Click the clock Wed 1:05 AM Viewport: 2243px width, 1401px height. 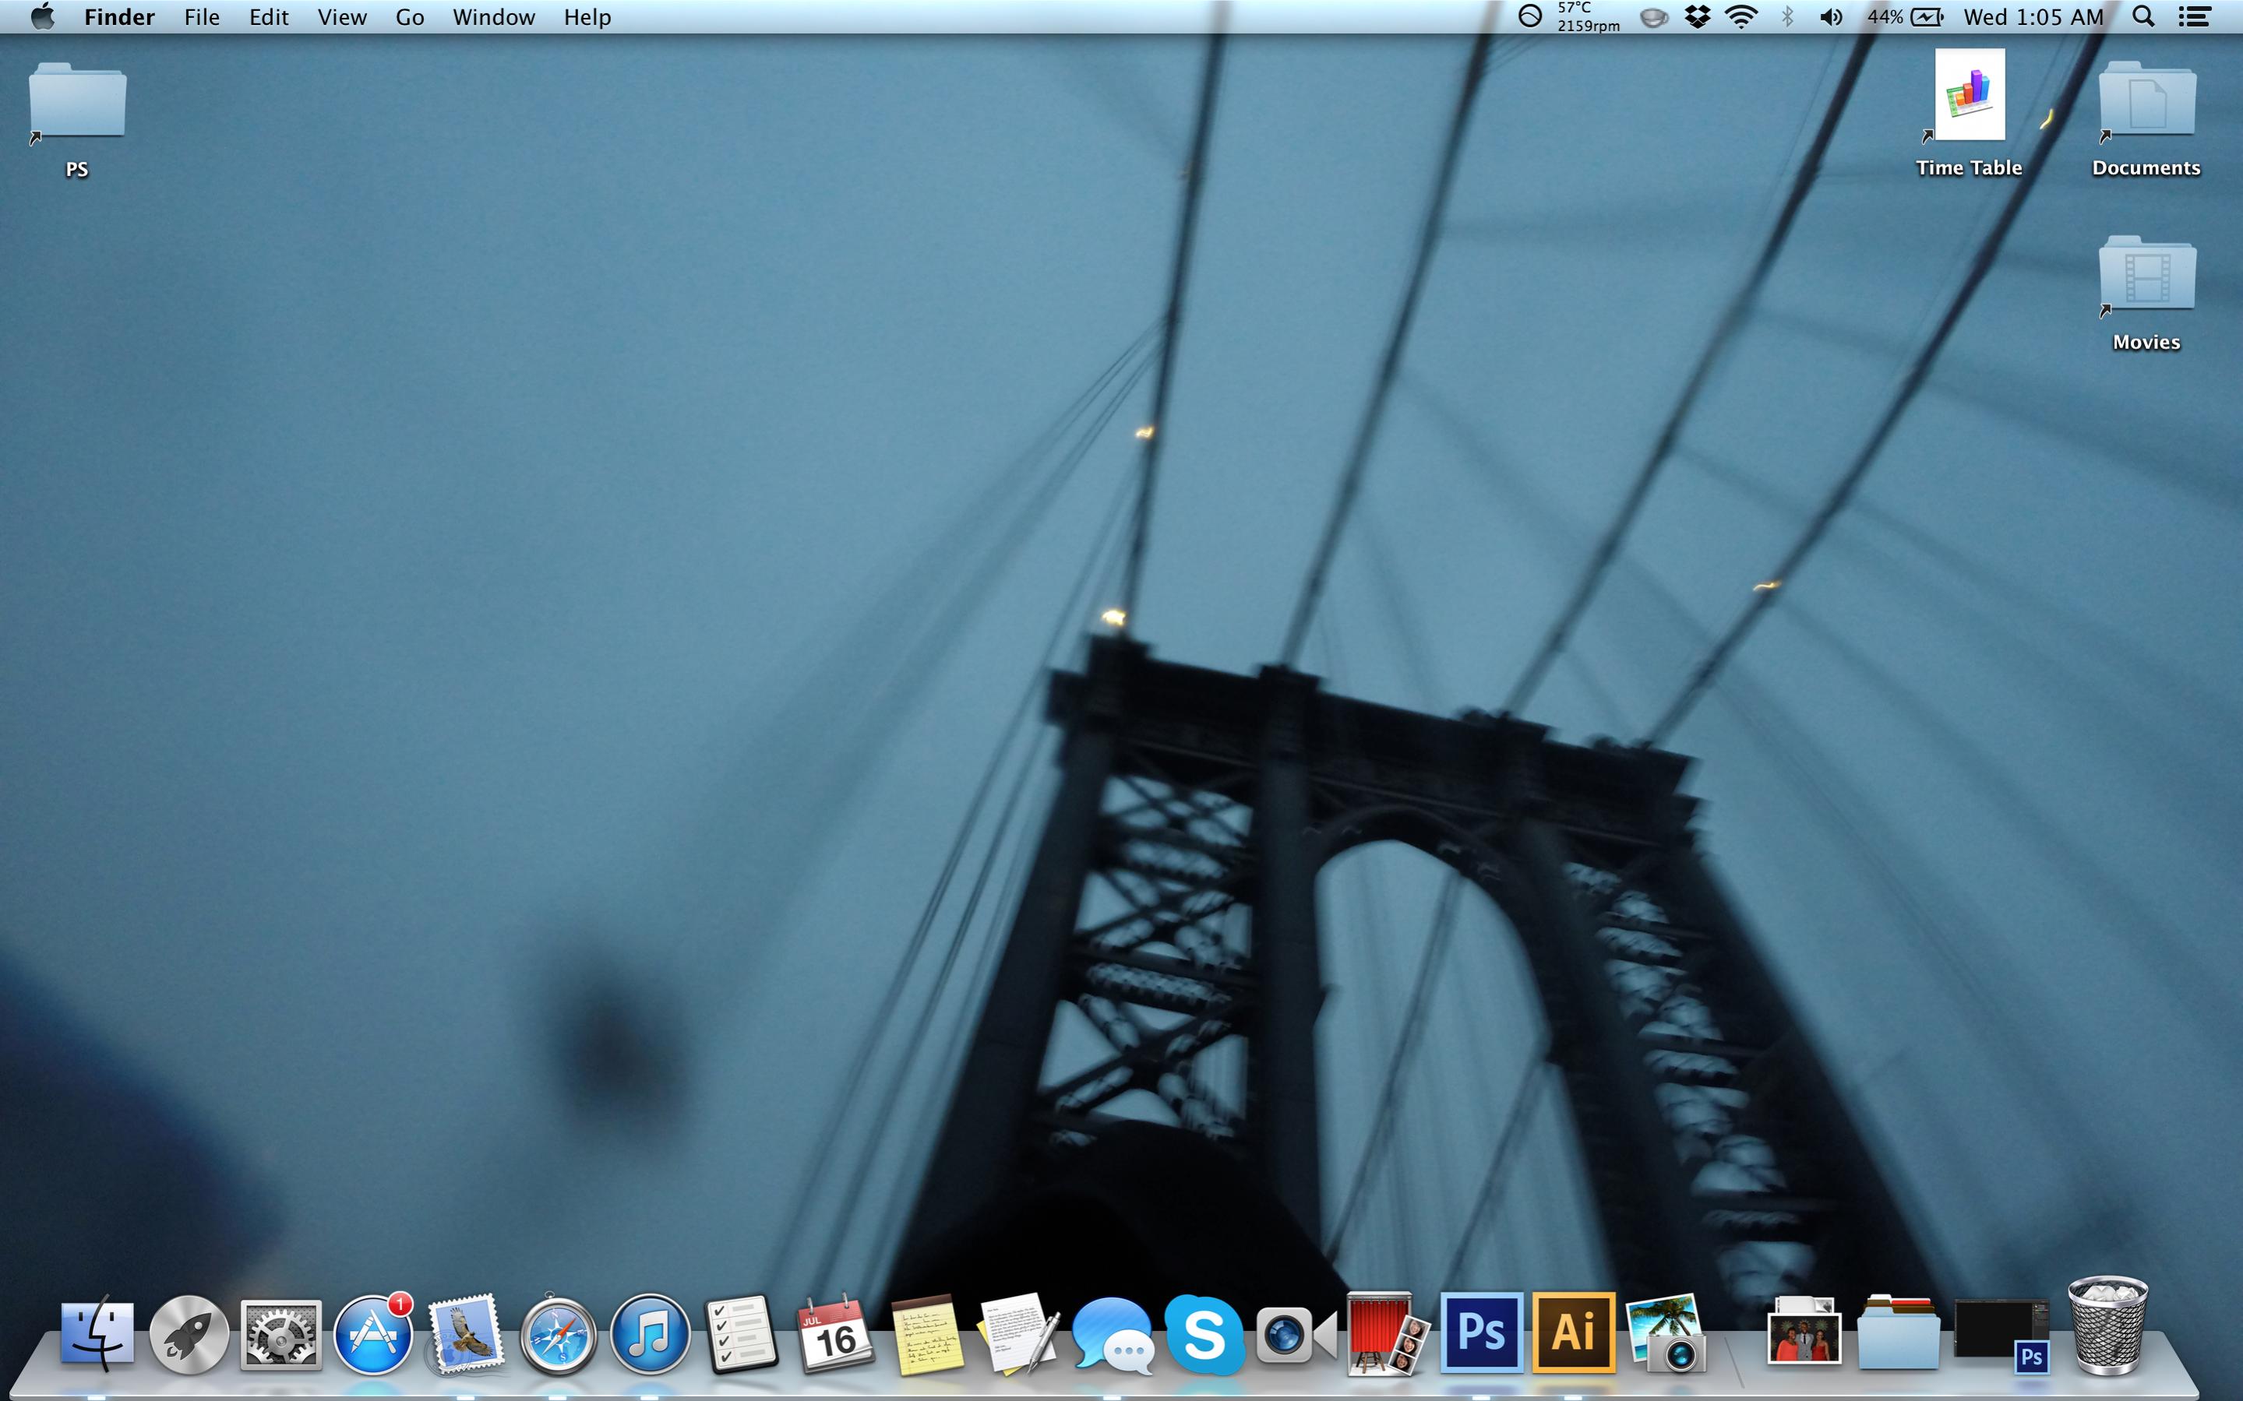(x=2033, y=16)
